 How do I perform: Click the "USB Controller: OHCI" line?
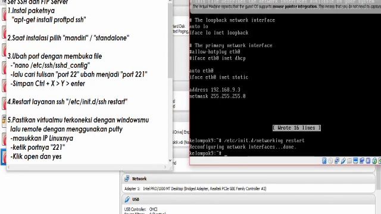[140, 209]
